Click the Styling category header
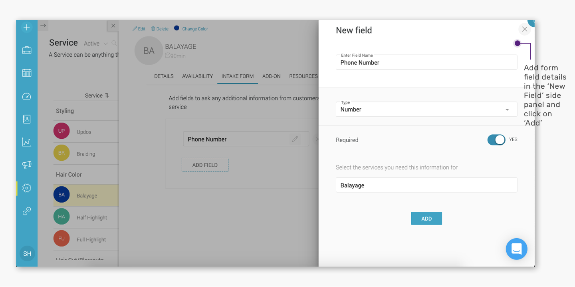The image size is (575, 287). [65, 111]
